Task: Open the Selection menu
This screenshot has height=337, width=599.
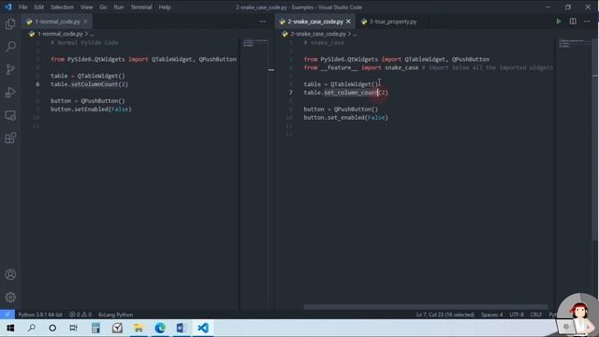Action: tap(62, 7)
